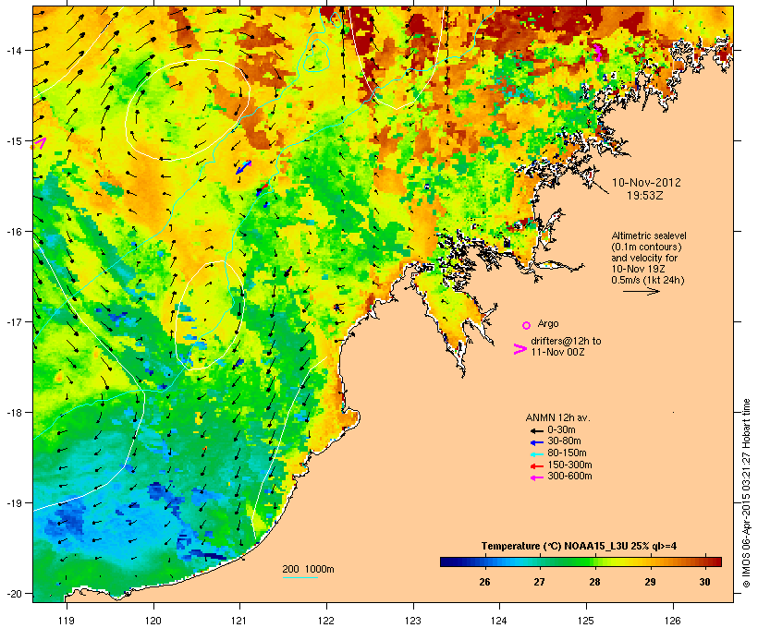The width and height of the screenshot is (758, 628).
Task: Click the '80-150m' depth label
Action: click(x=567, y=453)
